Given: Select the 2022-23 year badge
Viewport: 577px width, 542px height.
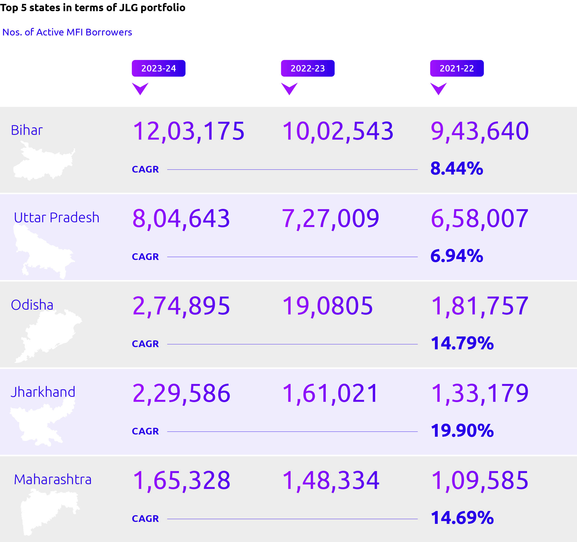Looking at the screenshot, I should tap(308, 68).
